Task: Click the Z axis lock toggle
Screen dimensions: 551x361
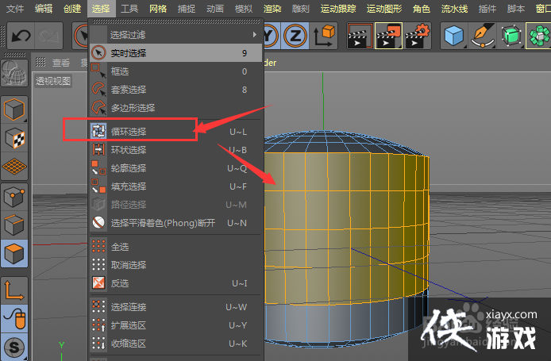Action: click(295, 36)
